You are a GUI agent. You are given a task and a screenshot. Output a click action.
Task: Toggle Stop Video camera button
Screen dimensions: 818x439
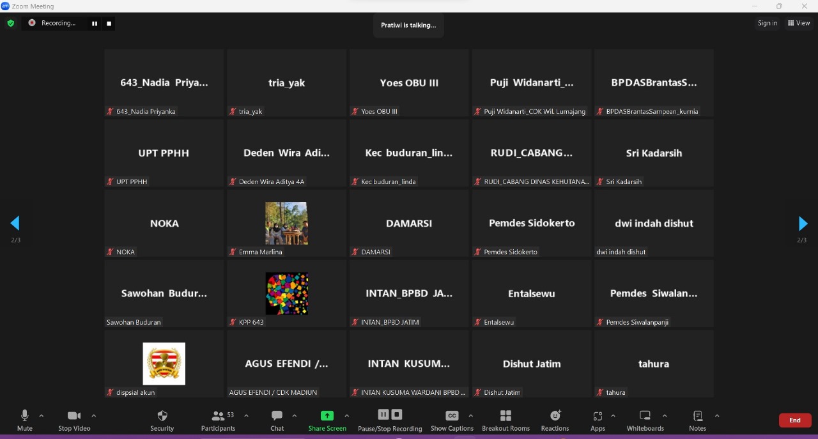pos(74,416)
